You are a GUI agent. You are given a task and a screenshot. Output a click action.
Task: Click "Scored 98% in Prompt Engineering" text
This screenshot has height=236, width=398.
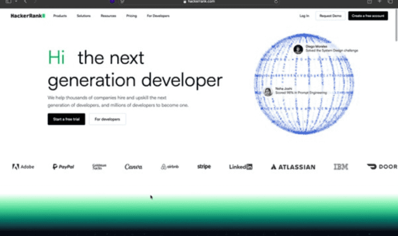[x=301, y=93]
